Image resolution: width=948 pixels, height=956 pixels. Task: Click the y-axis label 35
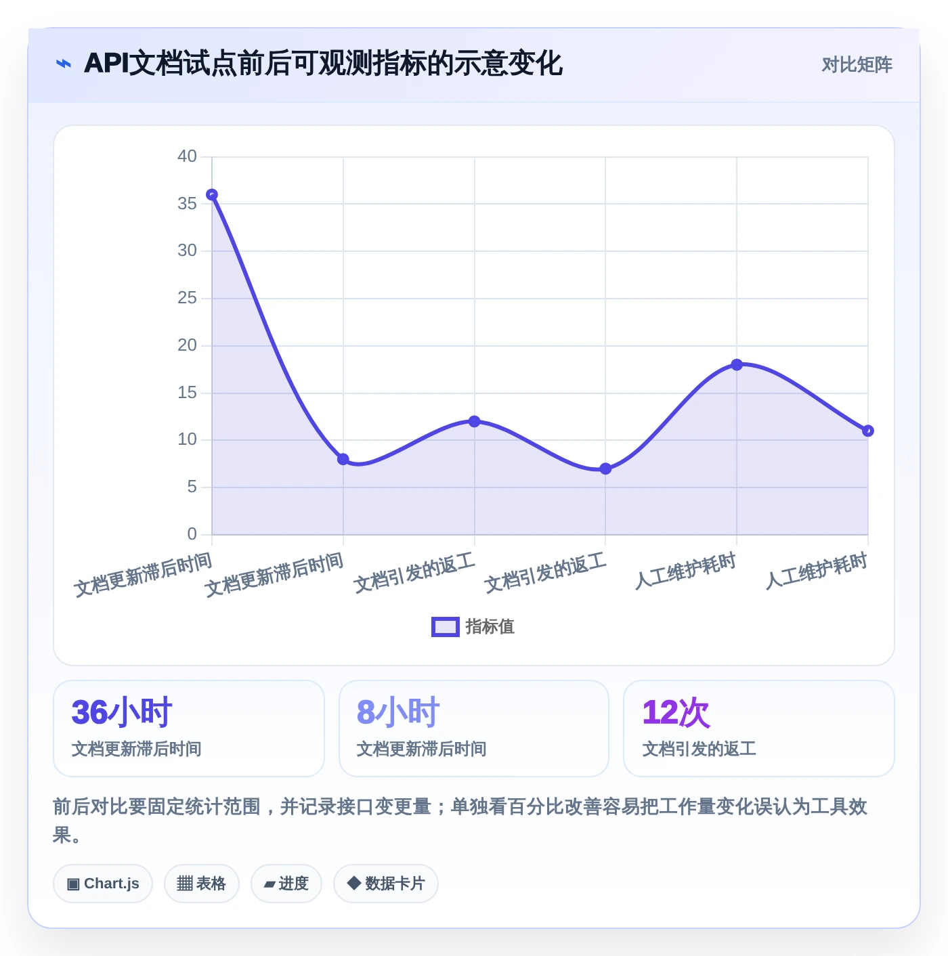pyautogui.click(x=187, y=204)
